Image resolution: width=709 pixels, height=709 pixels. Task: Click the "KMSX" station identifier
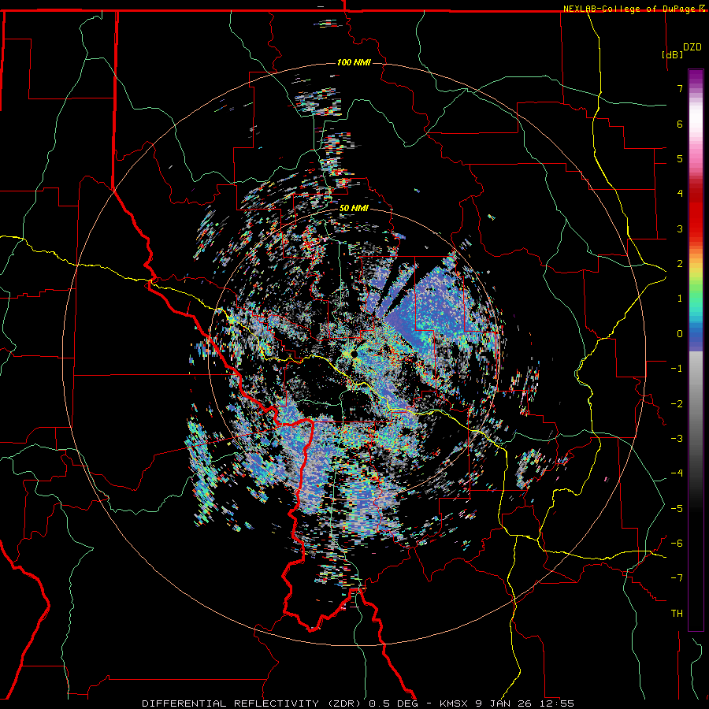(x=454, y=703)
